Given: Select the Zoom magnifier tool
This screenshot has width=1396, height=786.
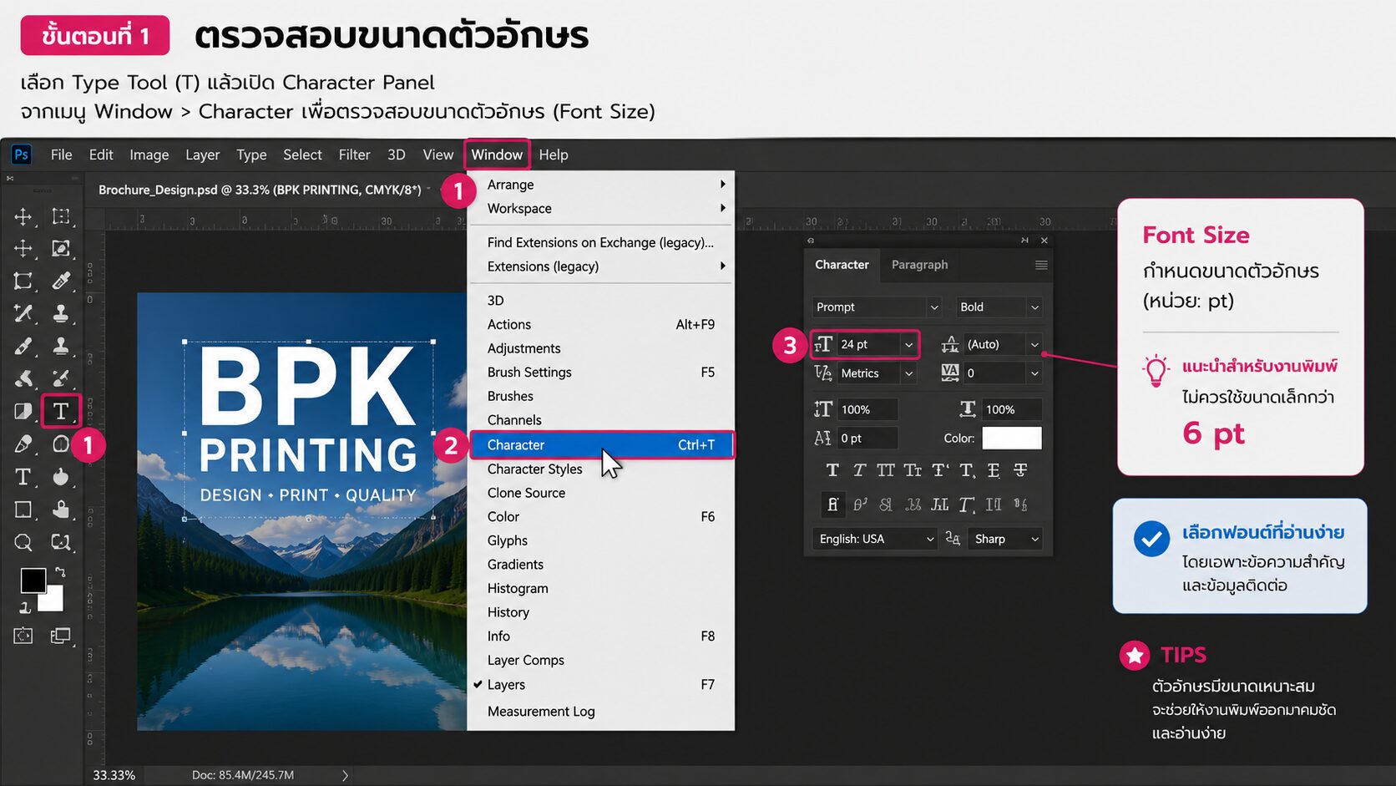Looking at the screenshot, I should pos(23,542).
